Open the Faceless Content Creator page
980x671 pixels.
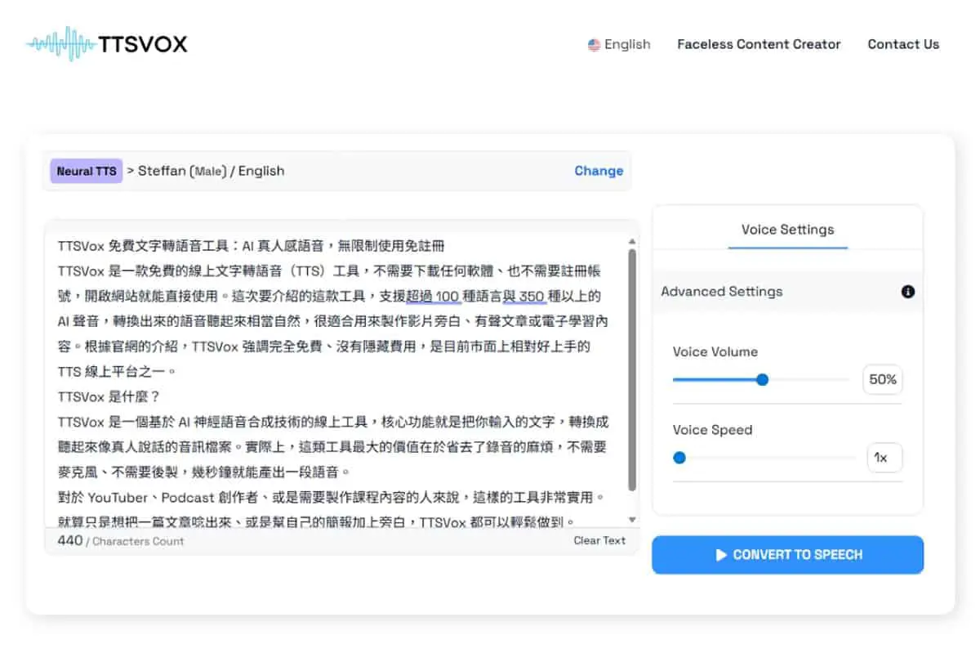coord(759,45)
